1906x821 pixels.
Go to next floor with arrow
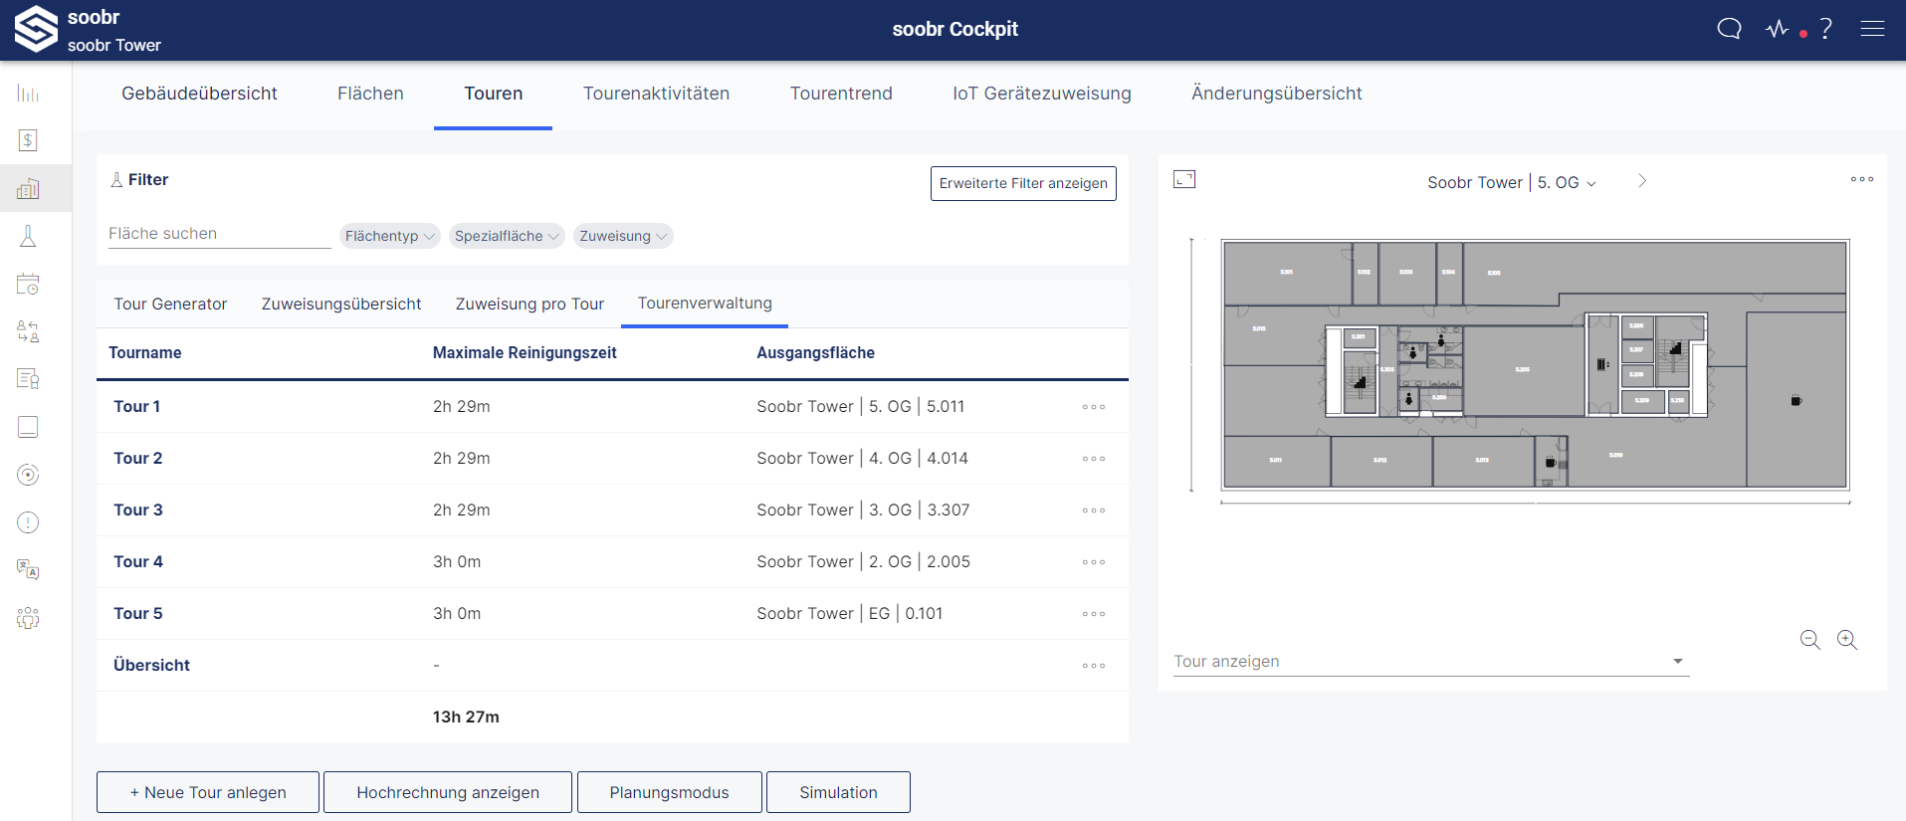click(x=1642, y=181)
